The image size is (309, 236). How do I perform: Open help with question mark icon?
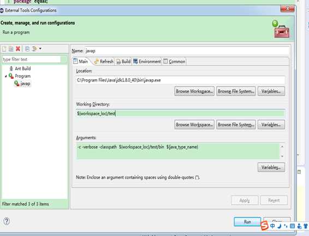point(7,221)
